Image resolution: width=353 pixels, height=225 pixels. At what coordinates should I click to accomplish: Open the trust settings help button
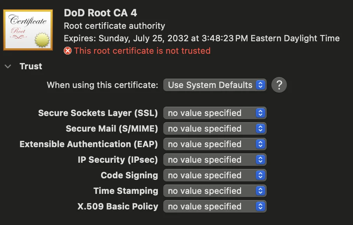[x=279, y=85]
